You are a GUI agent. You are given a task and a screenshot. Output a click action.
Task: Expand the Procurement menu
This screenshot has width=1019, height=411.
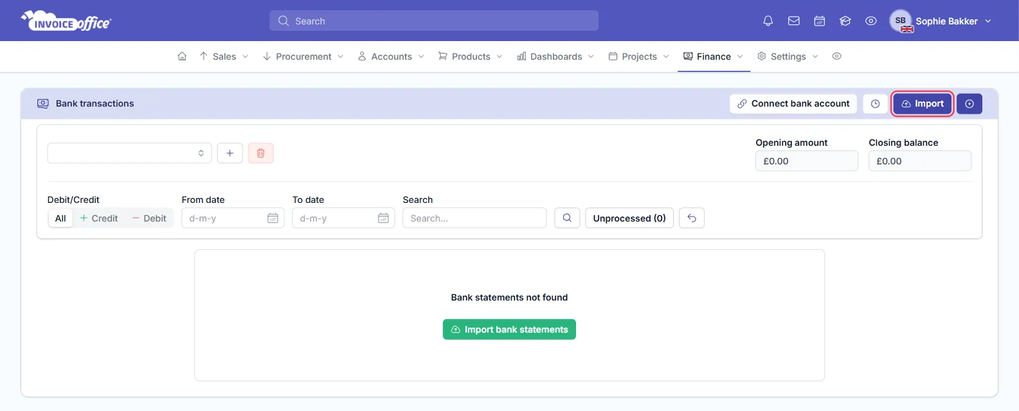[x=303, y=57]
